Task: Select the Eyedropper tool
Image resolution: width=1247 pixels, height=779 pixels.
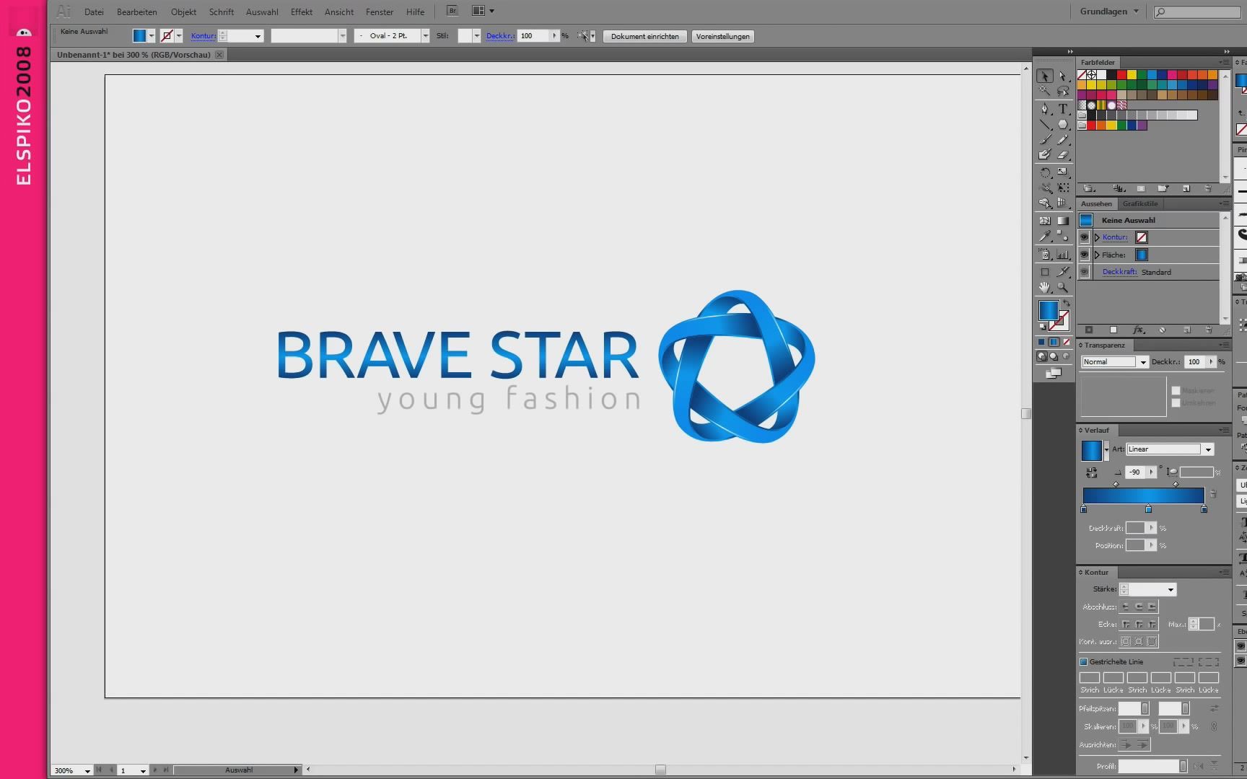Action: tap(1044, 236)
